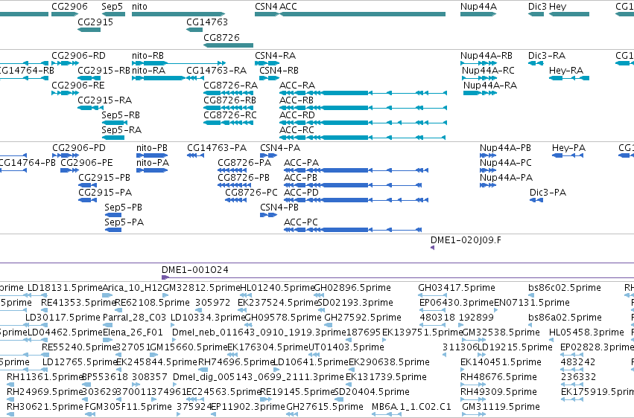Select protein Sep5-PB
634x418 pixels.
124,207
